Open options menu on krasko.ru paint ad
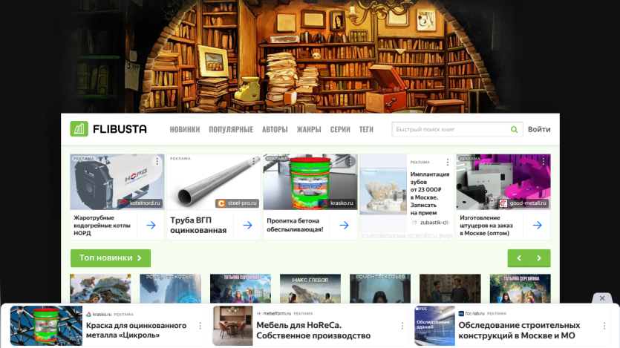The image size is (620, 348). (x=350, y=161)
